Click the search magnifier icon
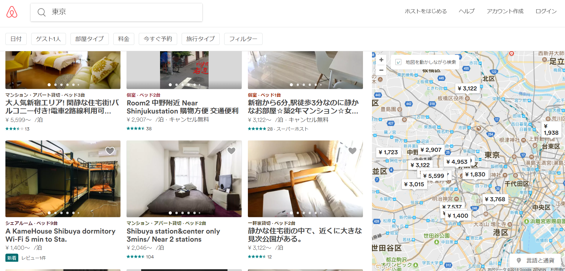Screen dimensions: 565x271 (x=41, y=12)
